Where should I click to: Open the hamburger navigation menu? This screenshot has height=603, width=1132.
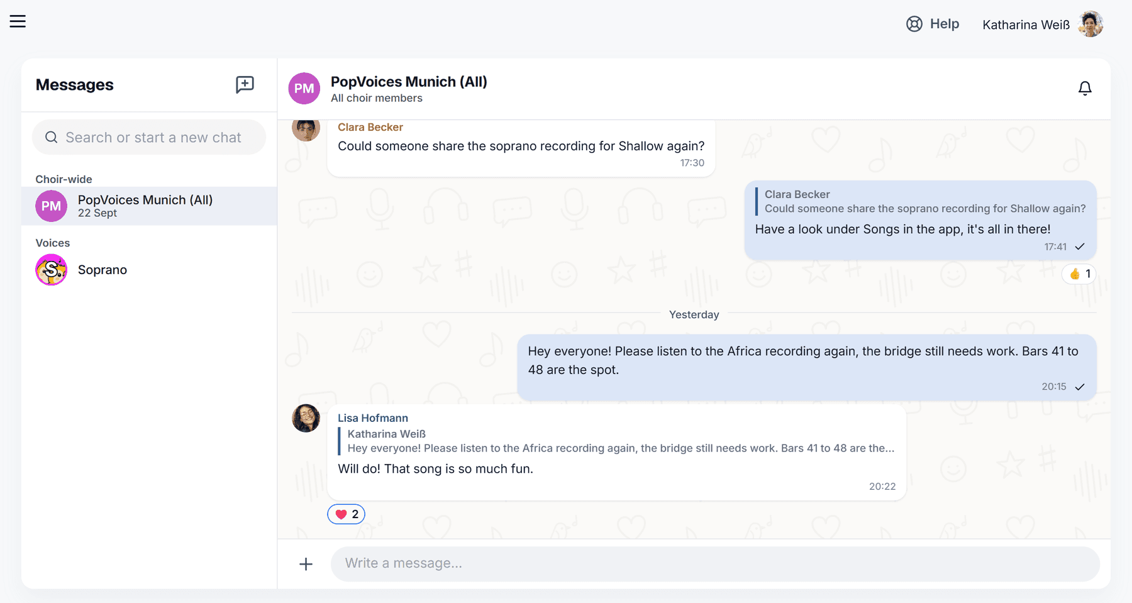18,21
